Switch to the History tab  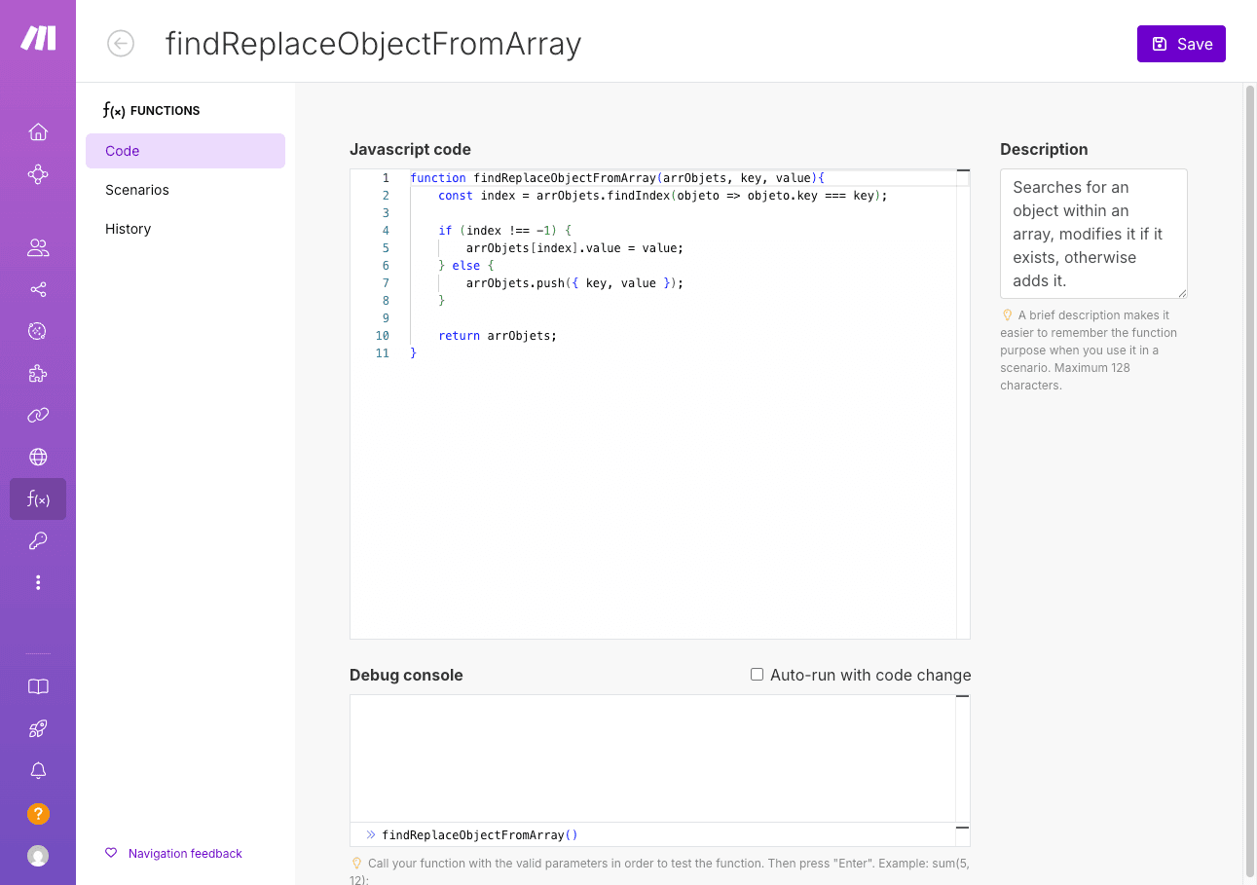click(128, 228)
